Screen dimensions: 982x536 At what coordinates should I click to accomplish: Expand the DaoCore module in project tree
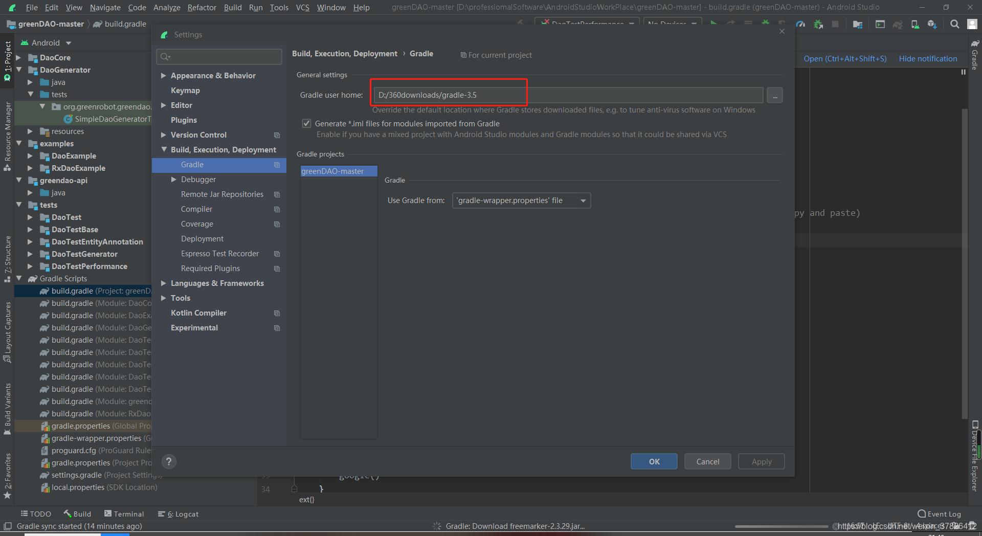tap(18, 58)
